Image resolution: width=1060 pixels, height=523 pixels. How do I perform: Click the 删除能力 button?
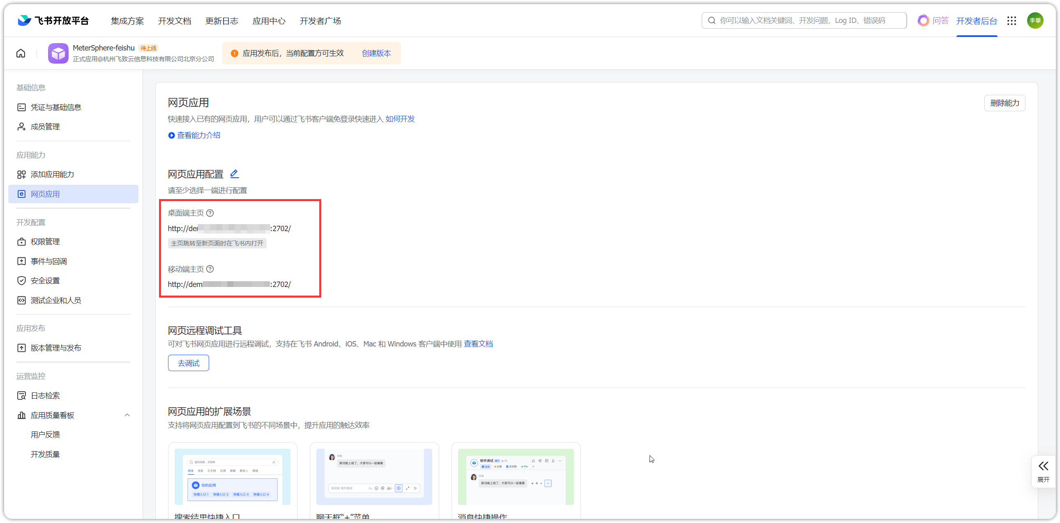point(1005,103)
